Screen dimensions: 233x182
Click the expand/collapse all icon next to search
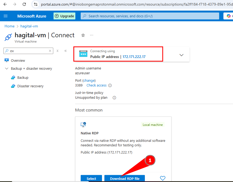[58, 51]
